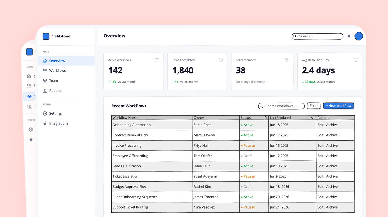Click blue logo square in background window
This screenshot has width=388, height=217.
coord(29,52)
